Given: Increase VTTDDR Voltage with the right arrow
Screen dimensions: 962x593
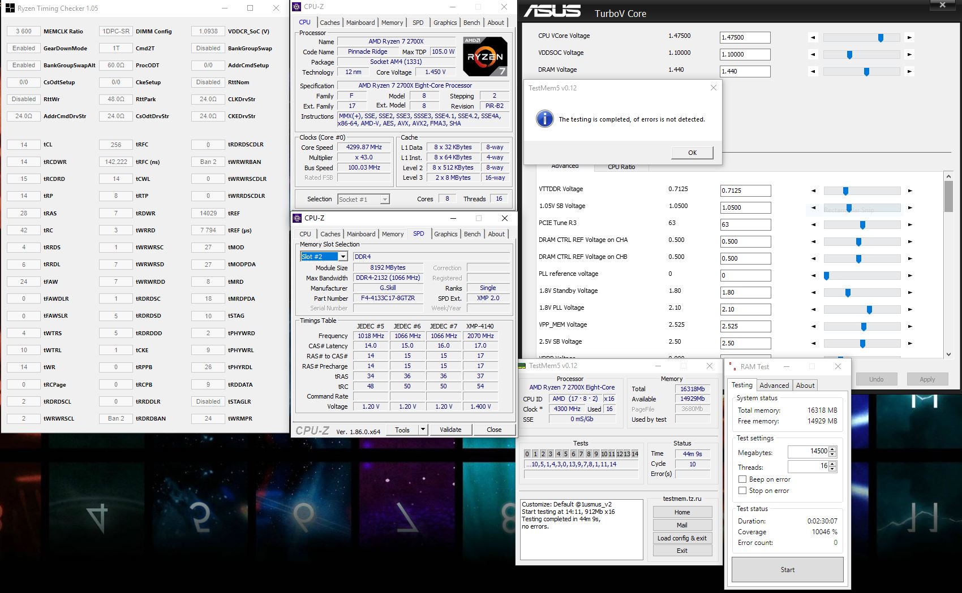Looking at the screenshot, I should click(910, 191).
